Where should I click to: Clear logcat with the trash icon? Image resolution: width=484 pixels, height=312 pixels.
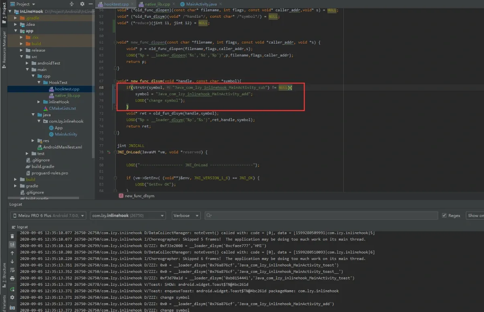12,236
